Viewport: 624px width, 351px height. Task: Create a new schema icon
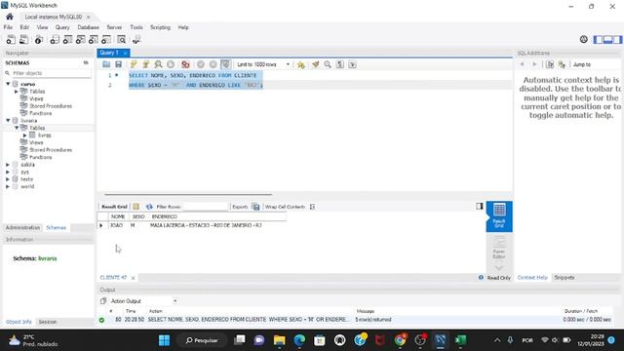[x=55, y=39]
